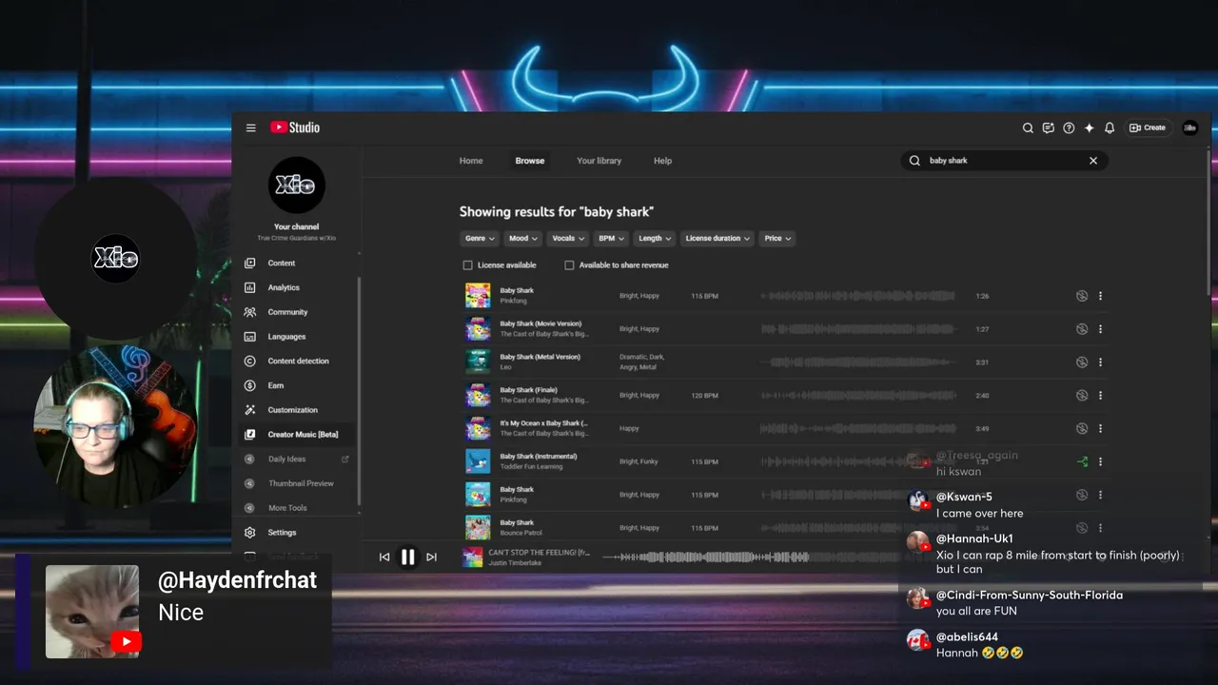Screen dimensions: 1218x685
Task: Play Baby Shark (Movie Version) via its thumbnail
Action: pos(478,329)
